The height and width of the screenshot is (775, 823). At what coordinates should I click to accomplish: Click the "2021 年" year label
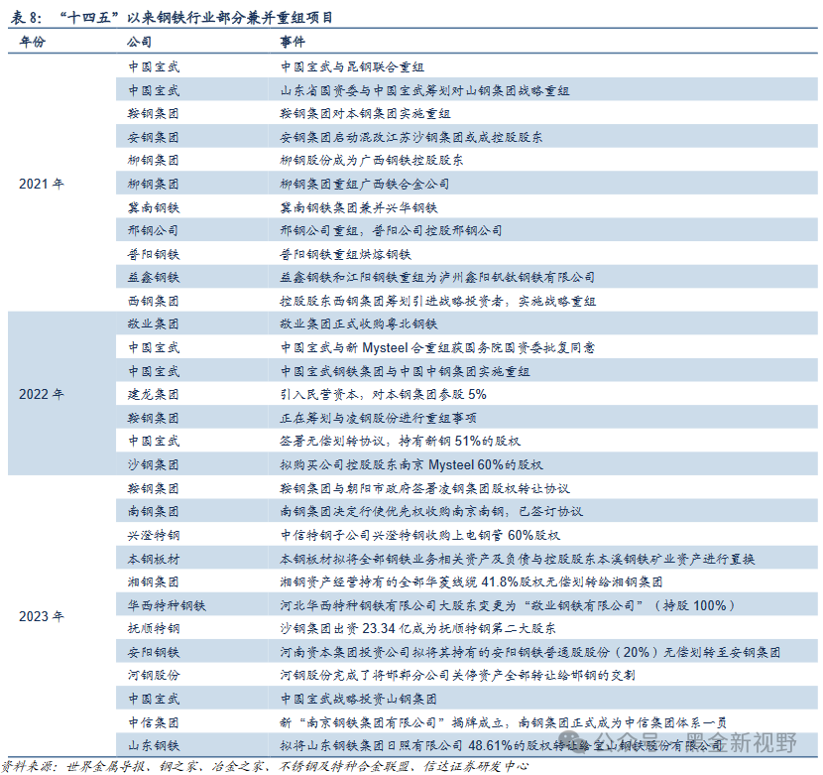click(41, 184)
